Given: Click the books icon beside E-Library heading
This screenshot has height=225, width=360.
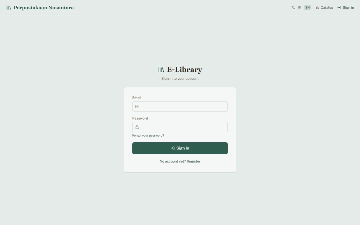Looking at the screenshot, I should tap(161, 69).
